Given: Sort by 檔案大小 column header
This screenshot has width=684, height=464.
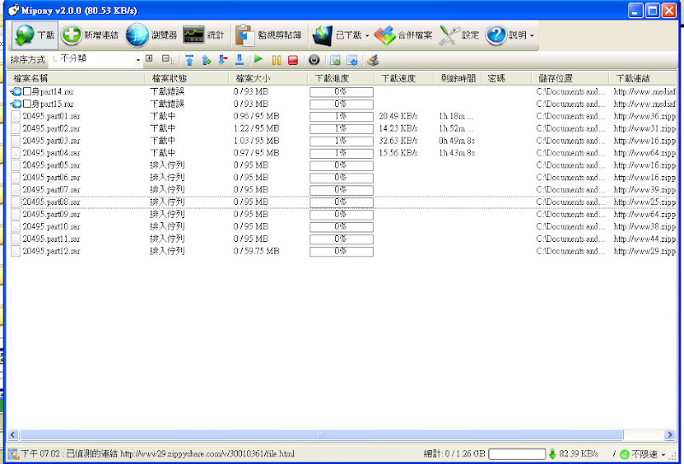Looking at the screenshot, I should tap(268, 78).
